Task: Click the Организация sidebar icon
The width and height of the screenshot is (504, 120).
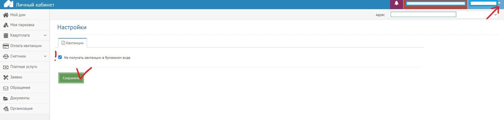Action: point(5,109)
